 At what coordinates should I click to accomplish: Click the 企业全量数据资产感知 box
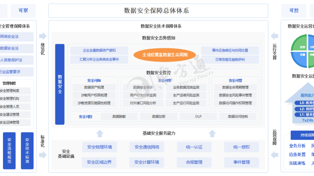coord(99,50)
